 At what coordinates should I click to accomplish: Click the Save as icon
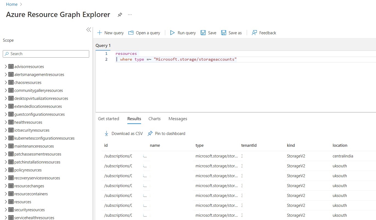224,33
